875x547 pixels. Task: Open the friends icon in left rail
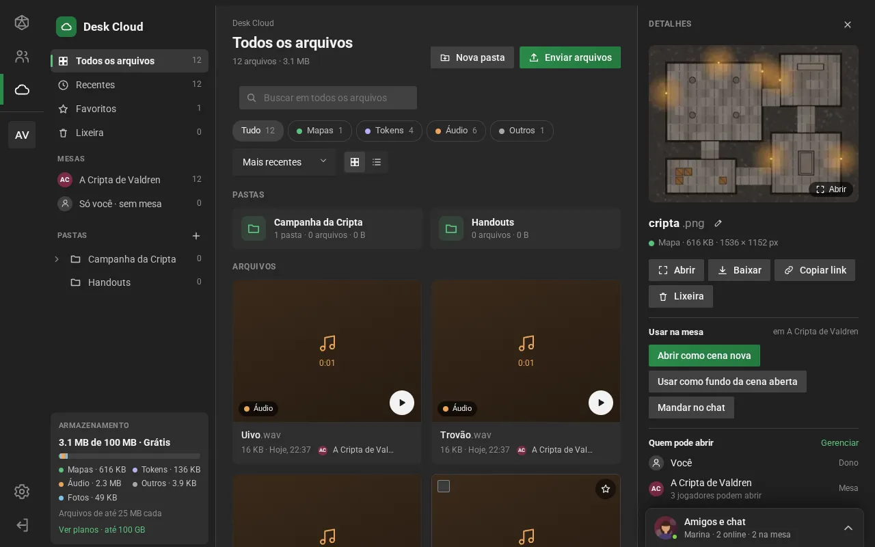point(22,57)
